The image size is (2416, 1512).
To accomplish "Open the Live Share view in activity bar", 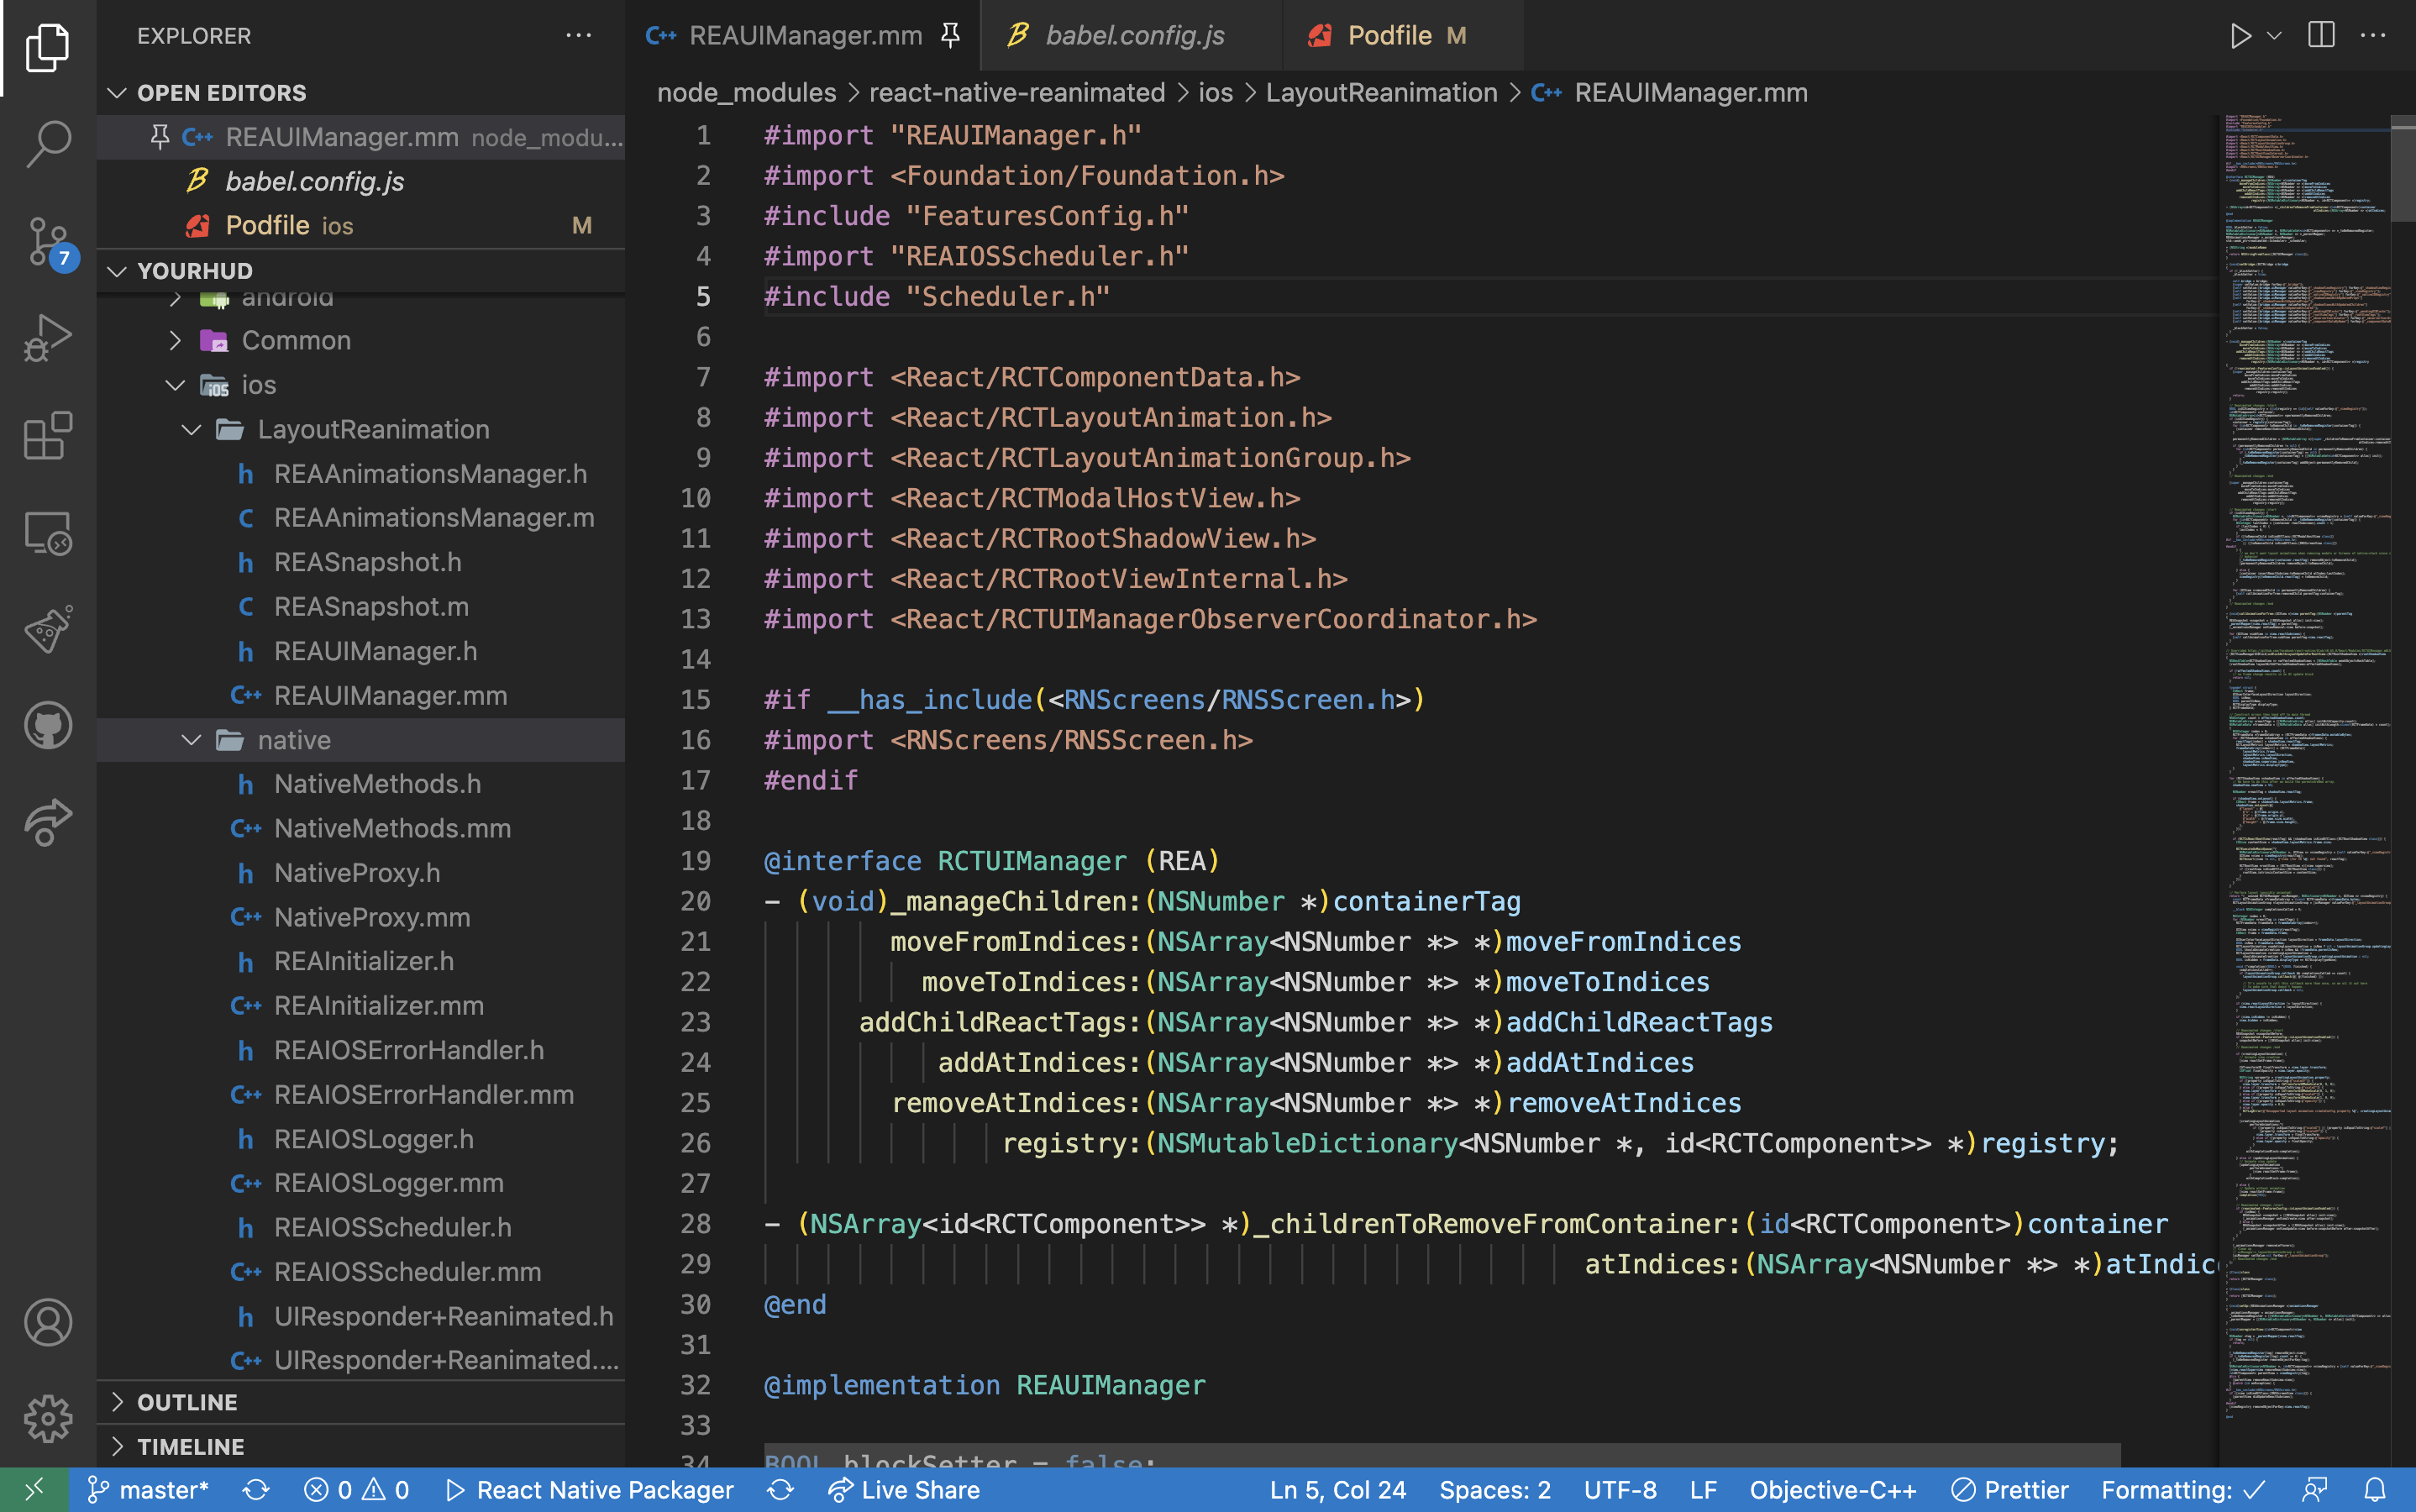I will point(47,822).
